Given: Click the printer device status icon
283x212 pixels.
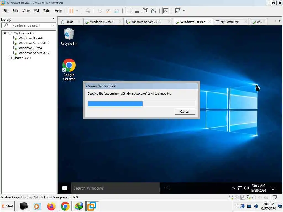Looking at the screenshot, I should pos(254,198).
